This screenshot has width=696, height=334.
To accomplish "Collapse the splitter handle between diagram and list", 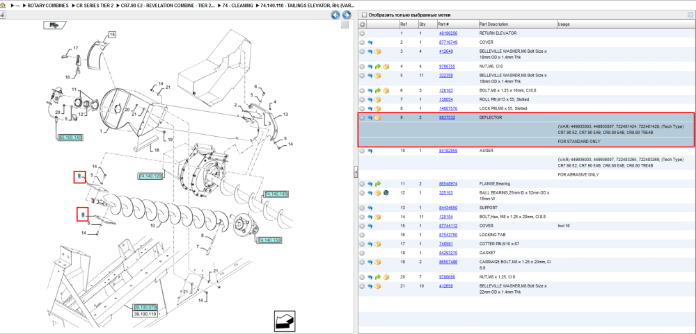I will 356,172.
